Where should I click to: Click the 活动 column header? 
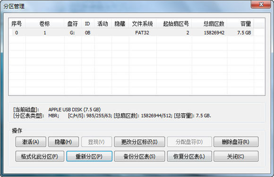point(103,24)
